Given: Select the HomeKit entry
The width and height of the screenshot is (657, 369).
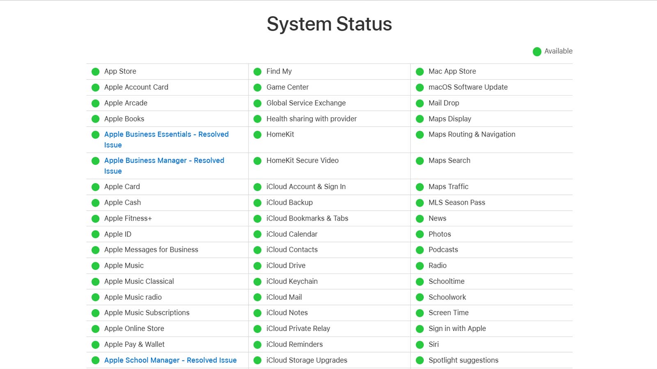Looking at the screenshot, I should pos(280,134).
